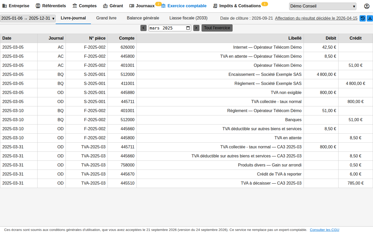Open the Démo Conseil company dropdown

tap(323, 6)
